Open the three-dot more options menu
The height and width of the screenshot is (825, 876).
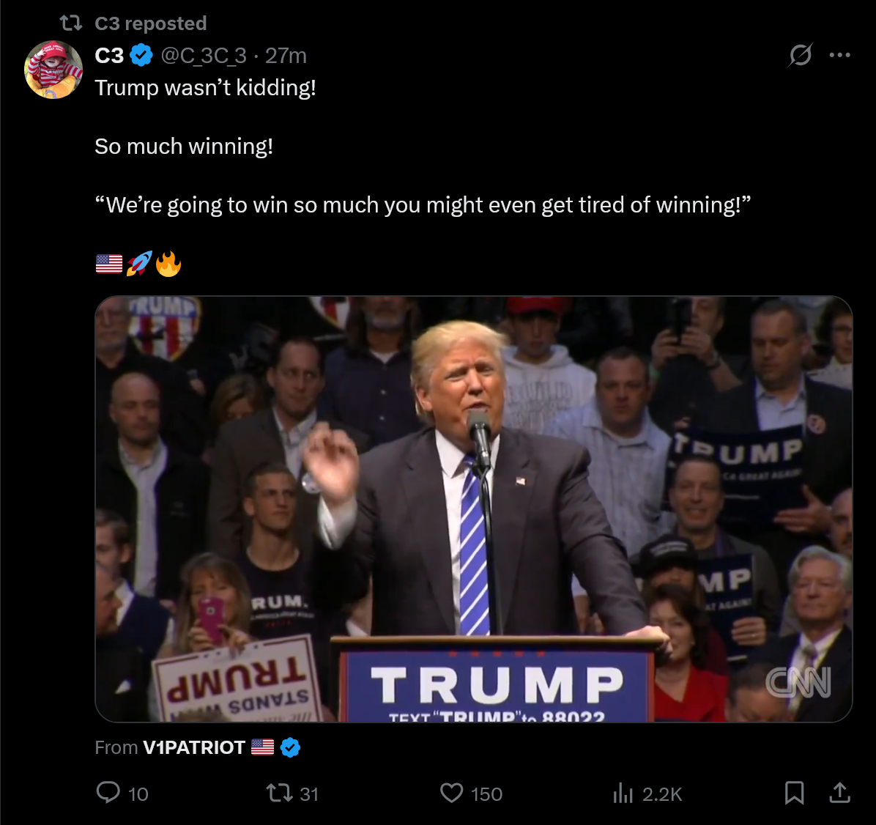pyautogui.click(x=839, y=55)
